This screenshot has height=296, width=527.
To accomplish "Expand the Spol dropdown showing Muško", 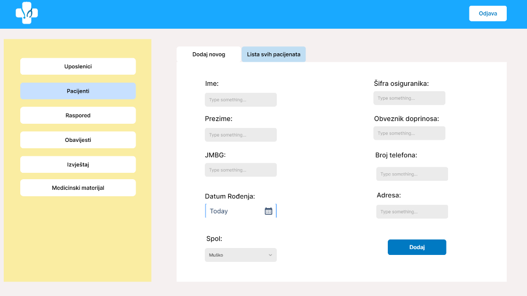I will pyautogui.click(x=241, y=255).
